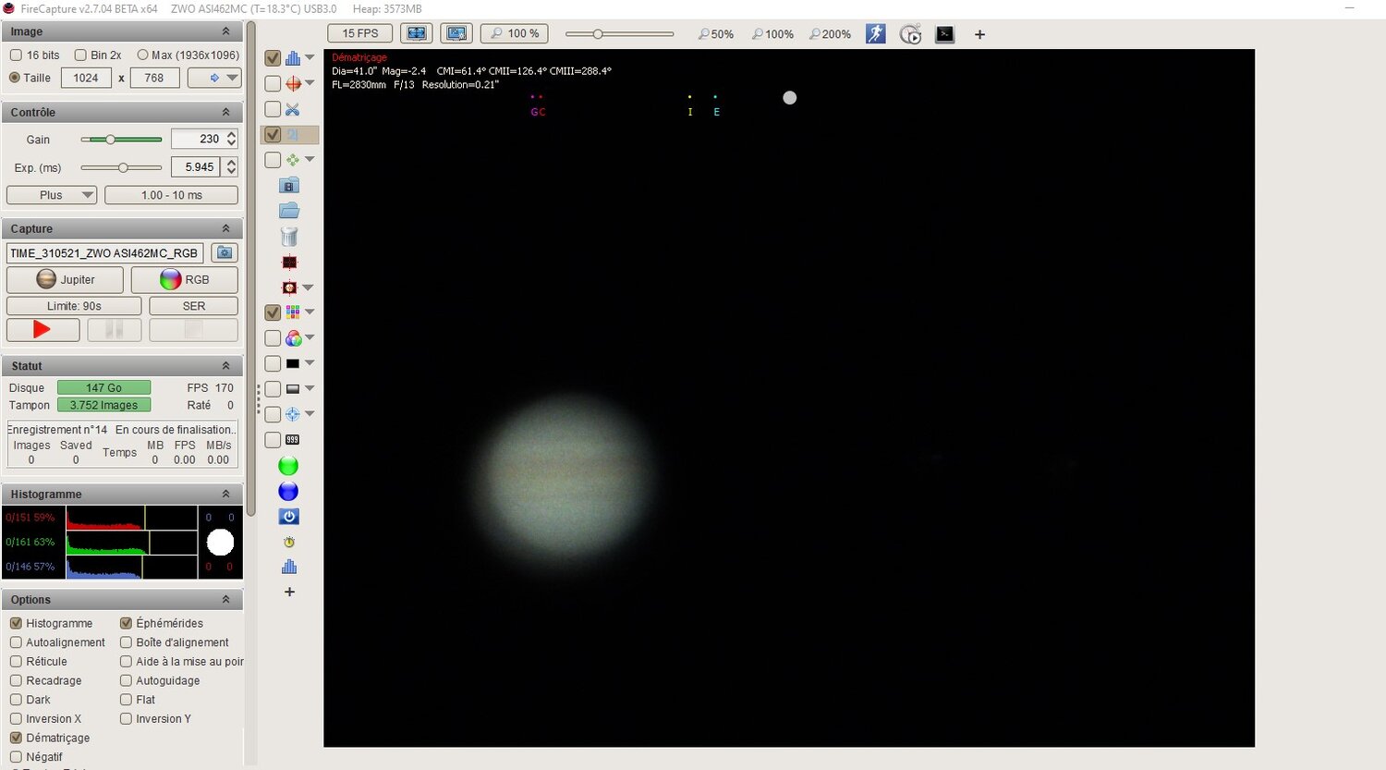Adjust the Exp. (ms) slider
Image resolution: width=1386 pixels, height=770 pixels.
pyautogui.click(x=121, y=167)
